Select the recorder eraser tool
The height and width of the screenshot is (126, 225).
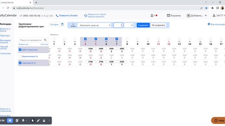click(44, 120)
